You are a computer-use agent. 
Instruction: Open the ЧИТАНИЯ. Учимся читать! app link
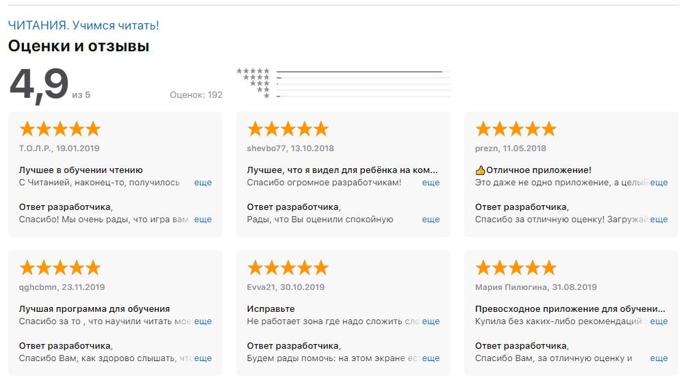[83, 25]
